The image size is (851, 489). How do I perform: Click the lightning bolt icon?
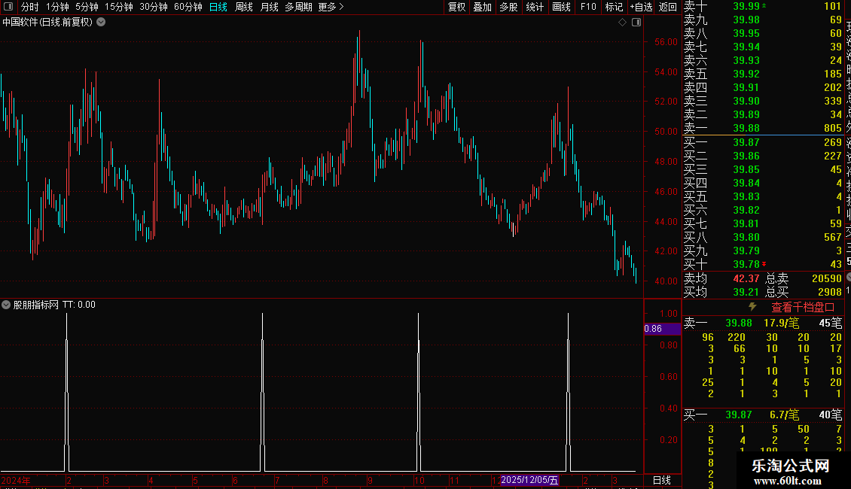click(752, 307)
